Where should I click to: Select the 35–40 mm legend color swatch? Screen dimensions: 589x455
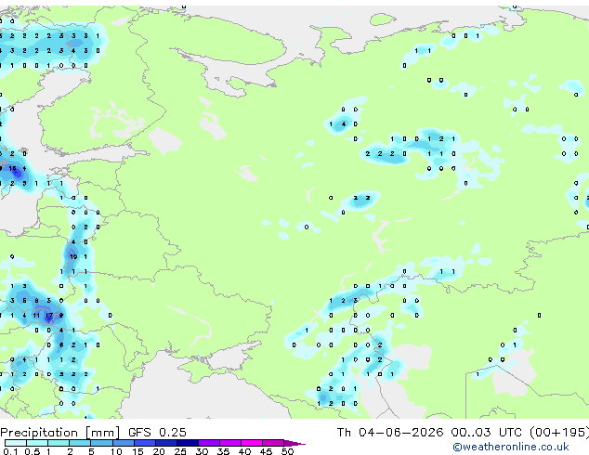(229, 443)
